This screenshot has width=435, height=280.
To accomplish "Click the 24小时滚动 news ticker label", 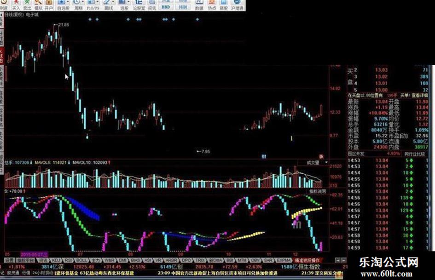I will (x=43, y=273).
